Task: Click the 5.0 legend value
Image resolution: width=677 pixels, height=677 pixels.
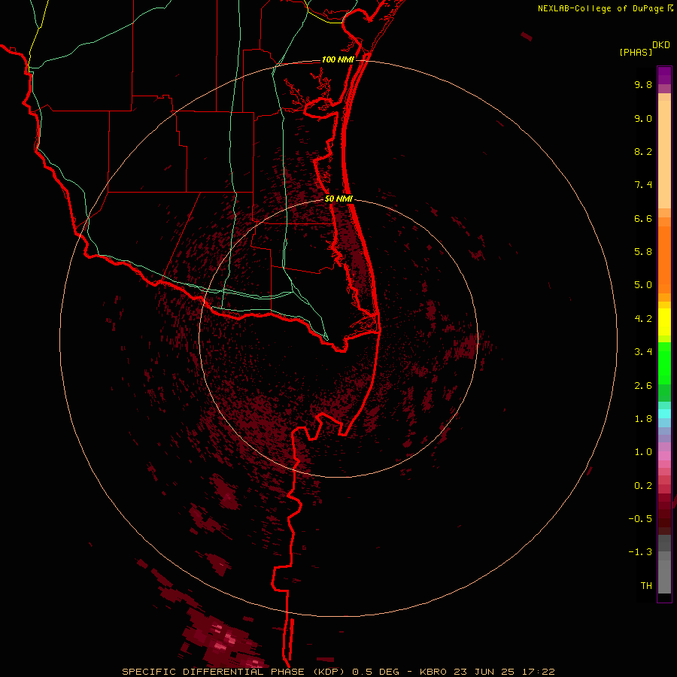Action: (x=643, y=285)
